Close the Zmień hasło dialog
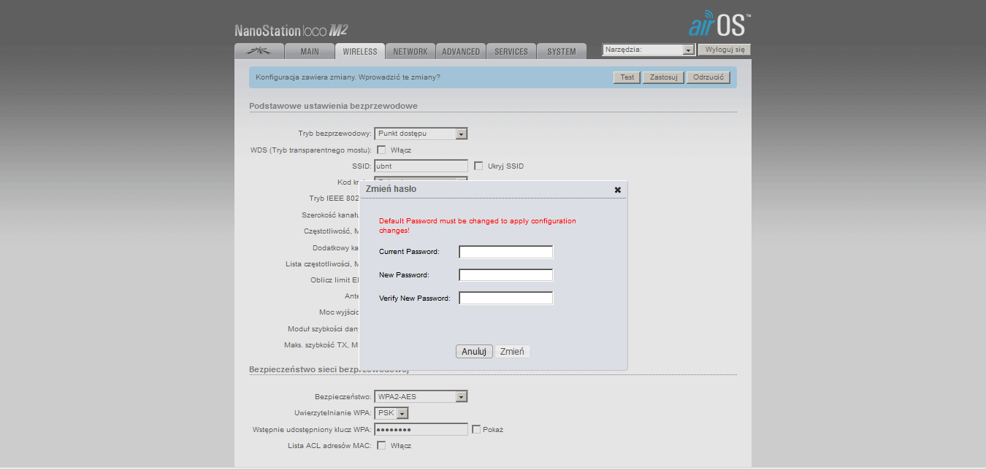The image size is (986, 470). pyautogui.click(x=618, y=190)
